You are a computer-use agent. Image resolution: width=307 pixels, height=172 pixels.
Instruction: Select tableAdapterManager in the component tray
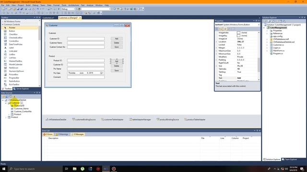tap(140, 119)
